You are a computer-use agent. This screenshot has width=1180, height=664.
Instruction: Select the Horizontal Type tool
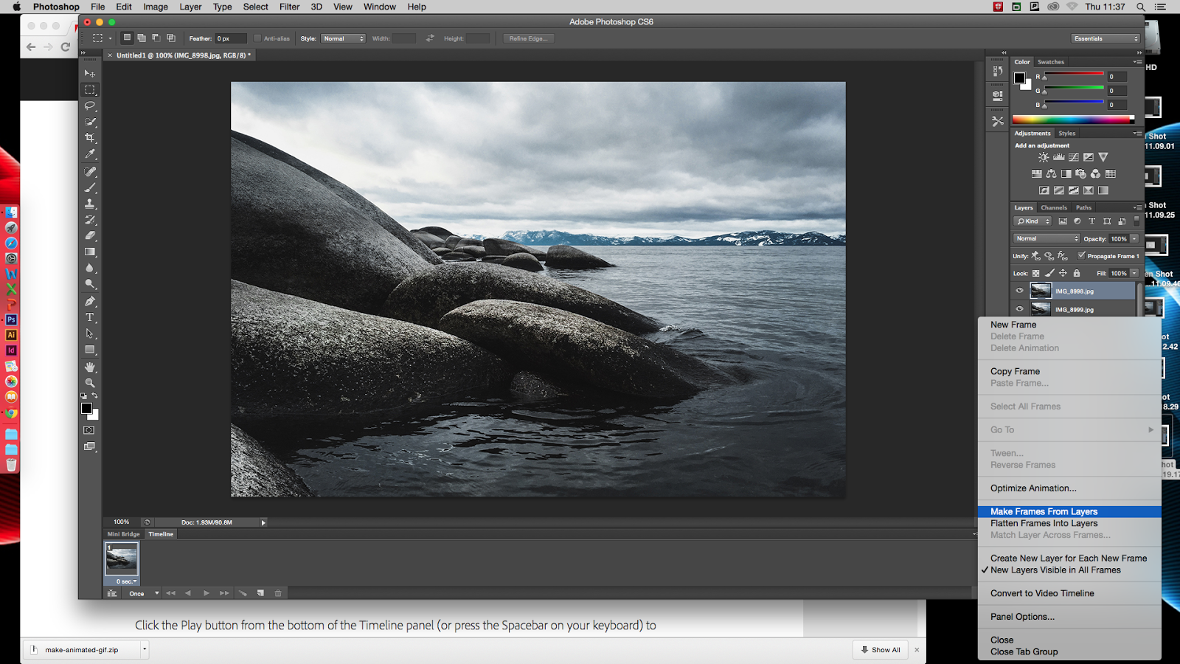(90, 317)
